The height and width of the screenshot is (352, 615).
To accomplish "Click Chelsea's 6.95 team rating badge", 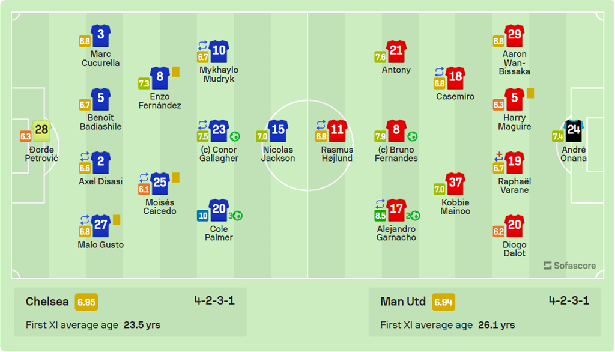I will coord(86,302).
